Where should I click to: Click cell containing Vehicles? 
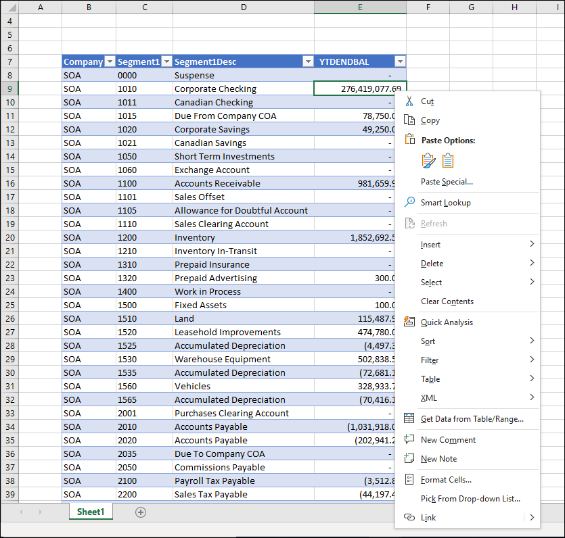pyautogui.click(x=244, y=386)
